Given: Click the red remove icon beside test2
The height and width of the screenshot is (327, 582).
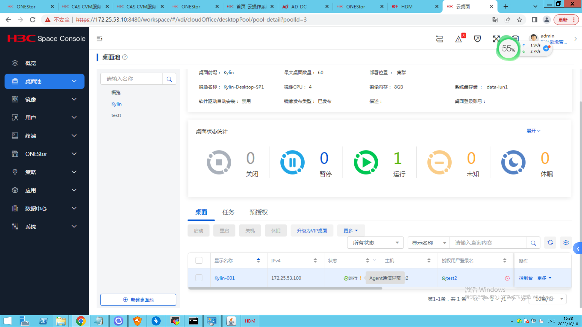Looking at the screenshot, I should [507, 278].
